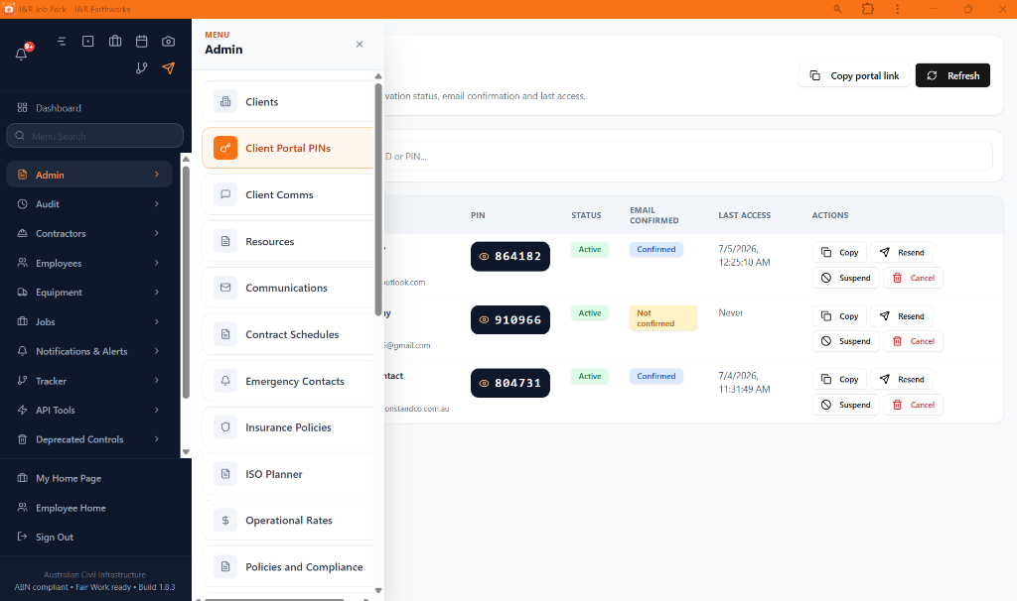This screenshot has width=1017, height=601.
Task: Open Clients in Admin menu
Action: 288,102
